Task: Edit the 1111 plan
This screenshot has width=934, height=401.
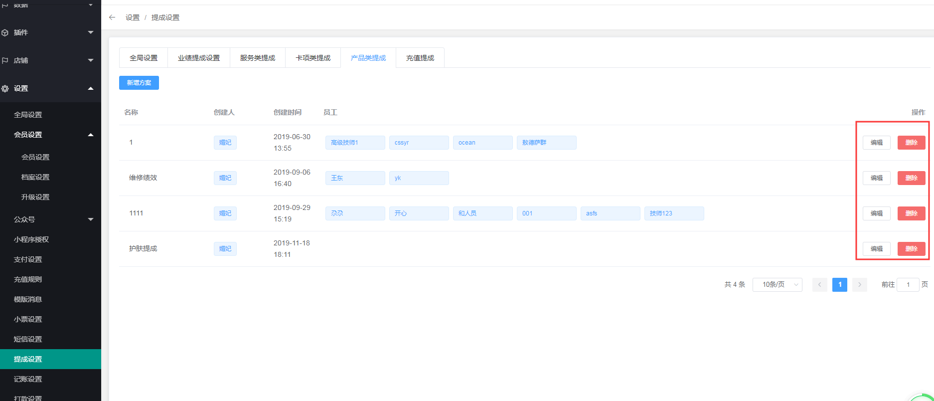Action: click(876, 213)
